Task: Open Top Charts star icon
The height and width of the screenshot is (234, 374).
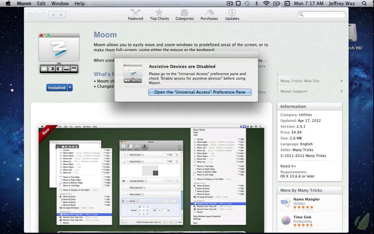Action: [x=159, y=13]
